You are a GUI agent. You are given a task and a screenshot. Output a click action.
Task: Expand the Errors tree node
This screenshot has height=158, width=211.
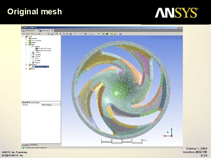pyautogui.click(x=26, y=69)
